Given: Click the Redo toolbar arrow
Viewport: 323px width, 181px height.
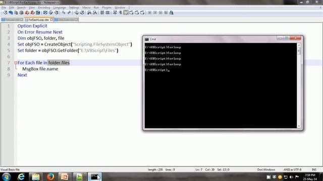Looking at the screenshot, I should [x=69, y=13].
